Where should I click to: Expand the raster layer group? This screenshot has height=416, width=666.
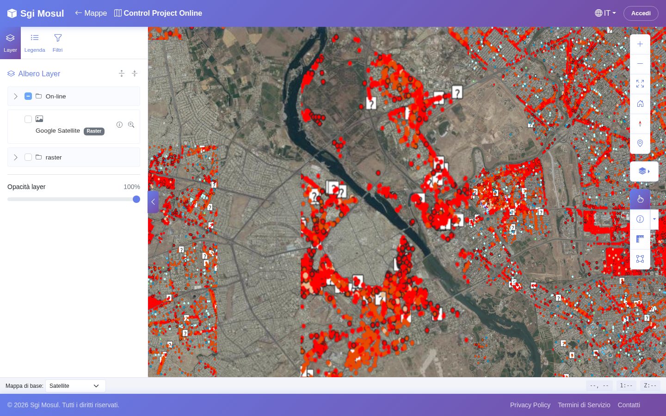(x=16, y=157)
